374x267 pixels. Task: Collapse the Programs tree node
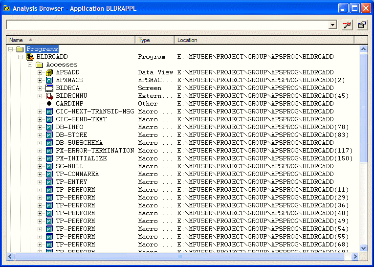[x=11, y=49]
